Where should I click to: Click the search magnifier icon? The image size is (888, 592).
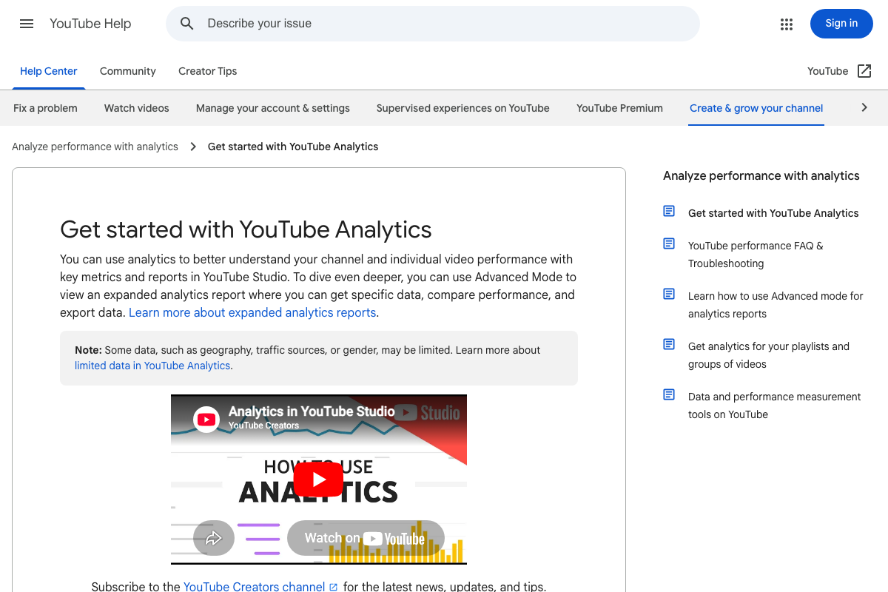tap(187, 24)
